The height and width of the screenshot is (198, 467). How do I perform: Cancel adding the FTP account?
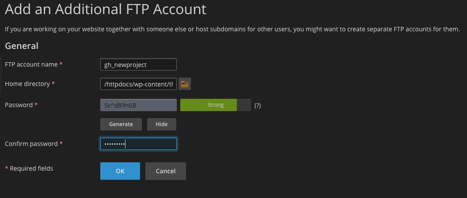tap(165, 171)
